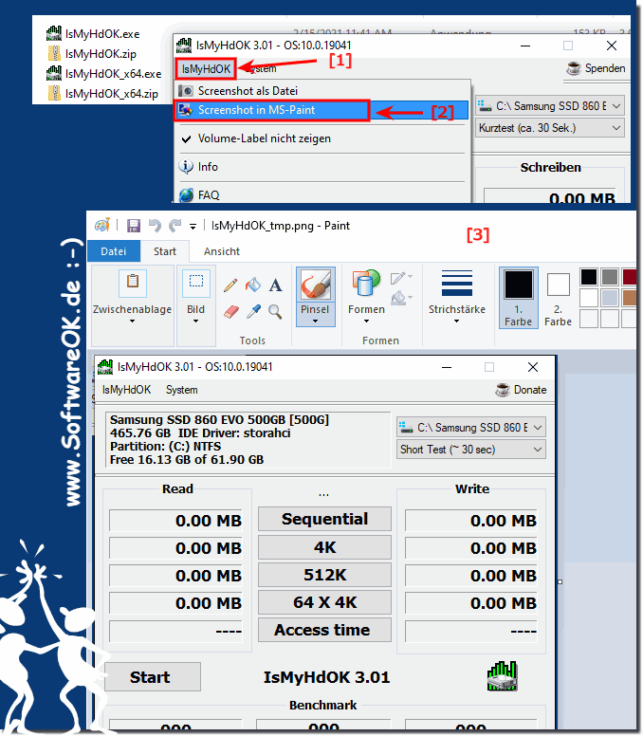Viewport: 643px width, 736px height.
Task: Click the Info menu entry text
Action: click(208, 167)
